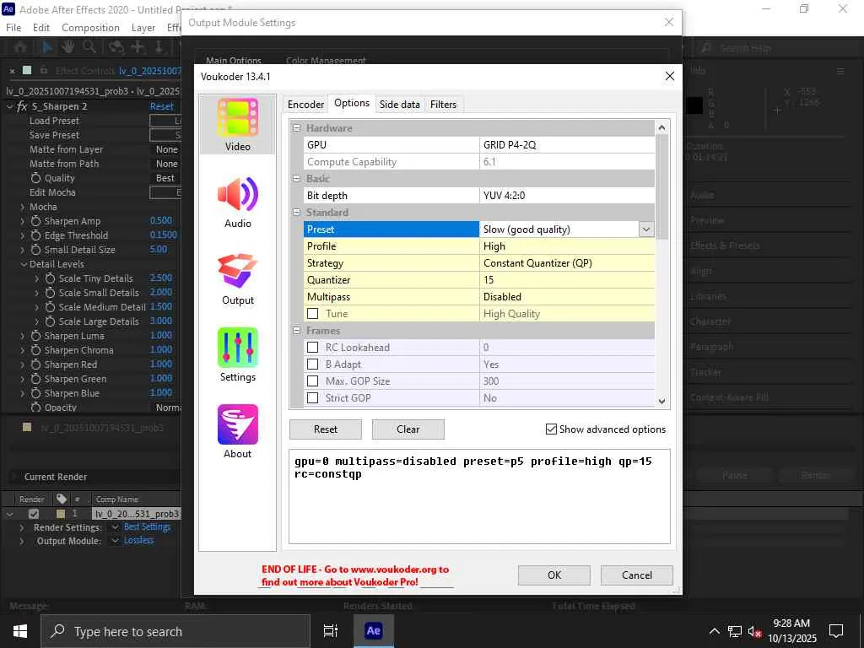This screenshot has width=864, height=648.
Task: Enable the B Adapt checkbox
Action: click(312, 364)
